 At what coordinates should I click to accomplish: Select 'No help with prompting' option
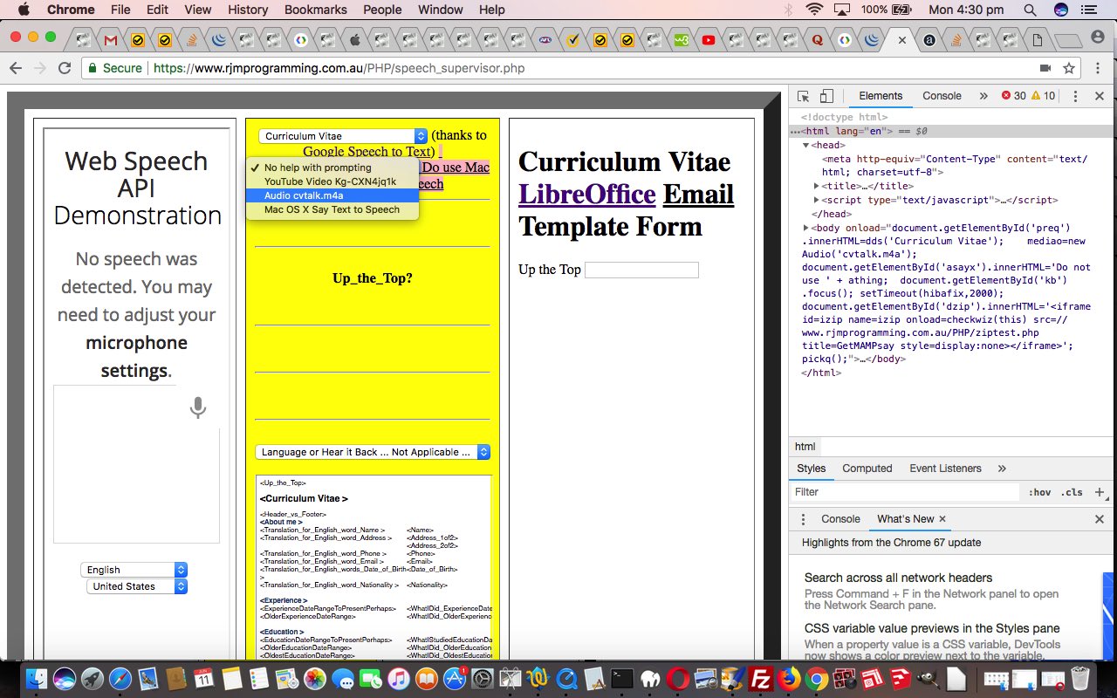(332, 168)
